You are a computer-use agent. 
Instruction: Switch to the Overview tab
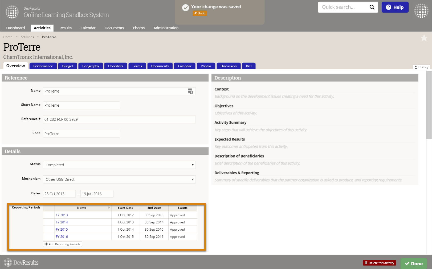16,66
